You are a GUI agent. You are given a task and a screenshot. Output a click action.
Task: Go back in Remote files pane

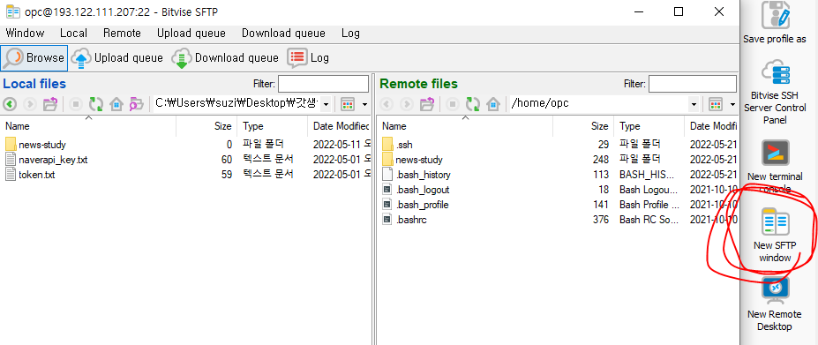click(x=386, y=104)
